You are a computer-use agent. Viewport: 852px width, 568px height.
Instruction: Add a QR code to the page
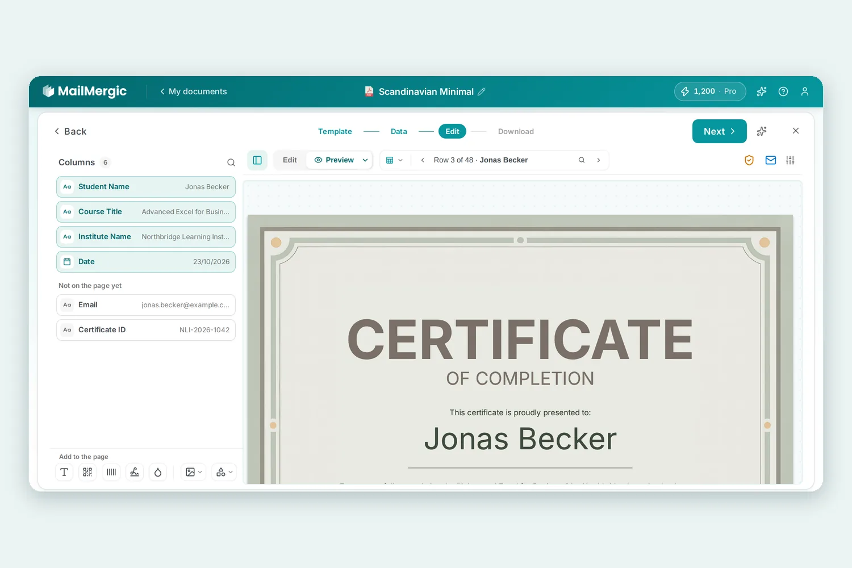(87, 472)
